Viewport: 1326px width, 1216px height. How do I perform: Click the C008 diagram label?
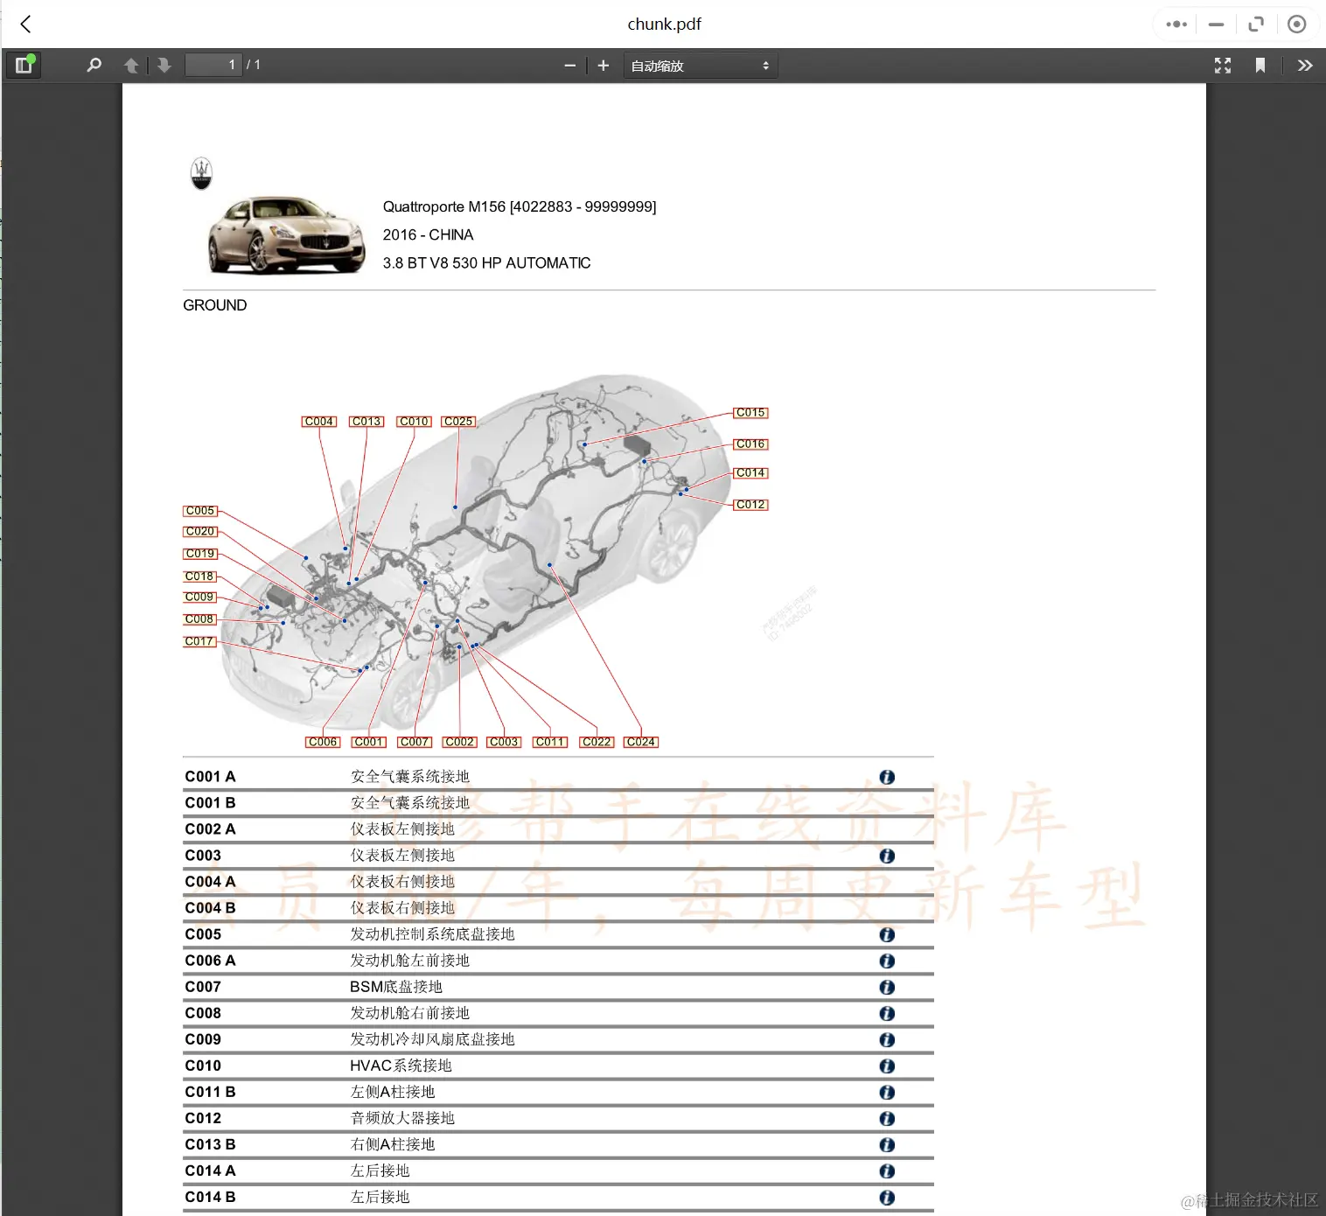pos(199,619)
